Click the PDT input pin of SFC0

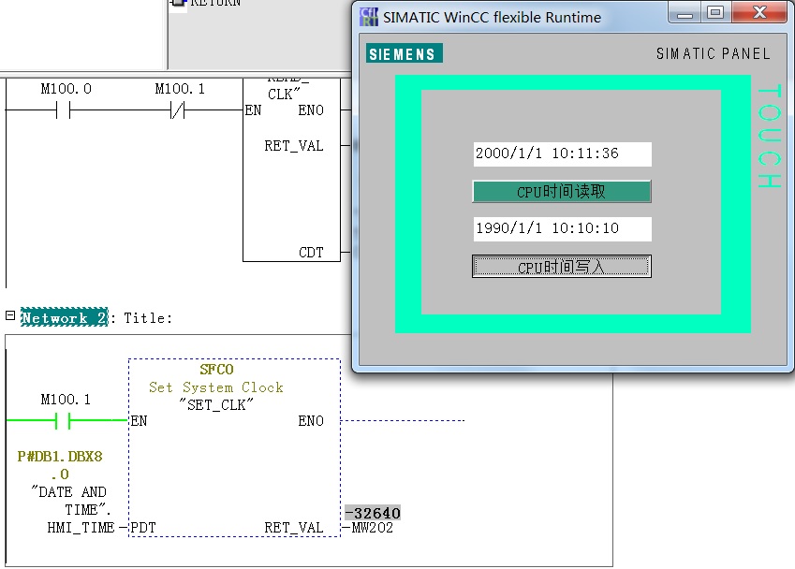pos(143,528)
